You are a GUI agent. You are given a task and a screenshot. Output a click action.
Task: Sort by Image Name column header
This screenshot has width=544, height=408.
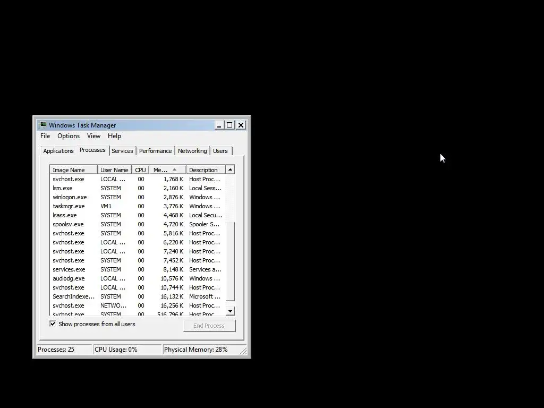click(73, 170)
